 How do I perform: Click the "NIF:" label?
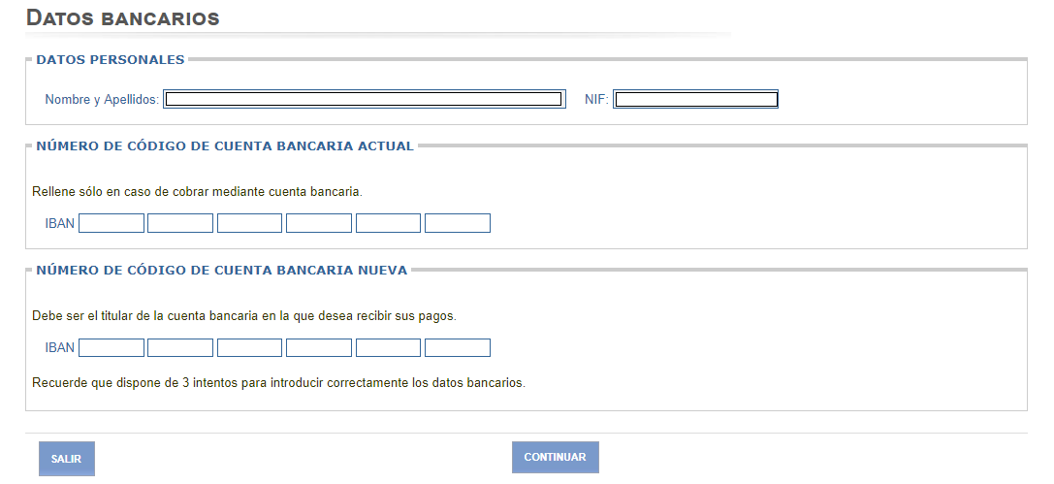pos(596,100)
